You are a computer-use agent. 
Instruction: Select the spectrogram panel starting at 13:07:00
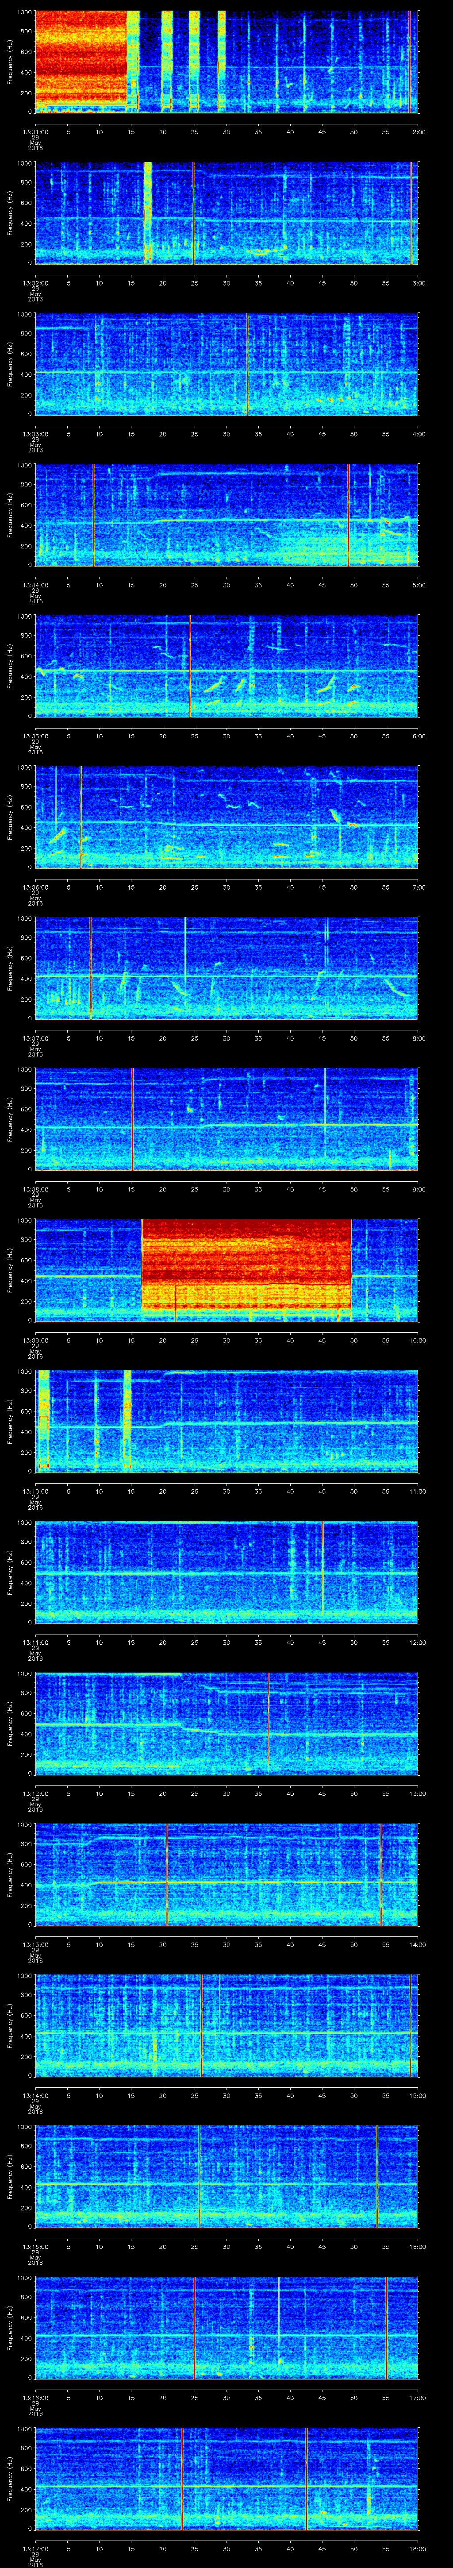226,968
